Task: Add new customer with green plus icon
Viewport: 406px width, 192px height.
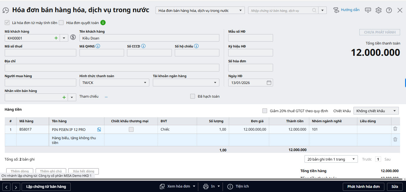Action: [x=56, y=38]
